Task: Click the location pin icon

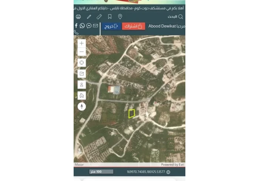Action: click(x=120, y=17)
